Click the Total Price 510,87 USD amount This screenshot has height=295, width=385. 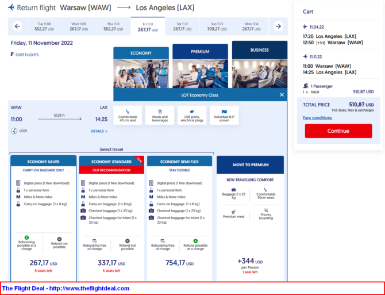[x=361, y=105]
